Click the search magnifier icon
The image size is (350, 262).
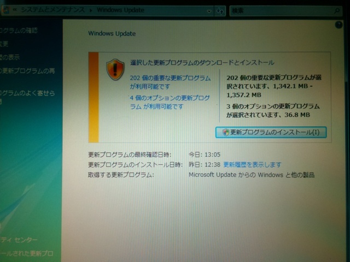(337, 10)
